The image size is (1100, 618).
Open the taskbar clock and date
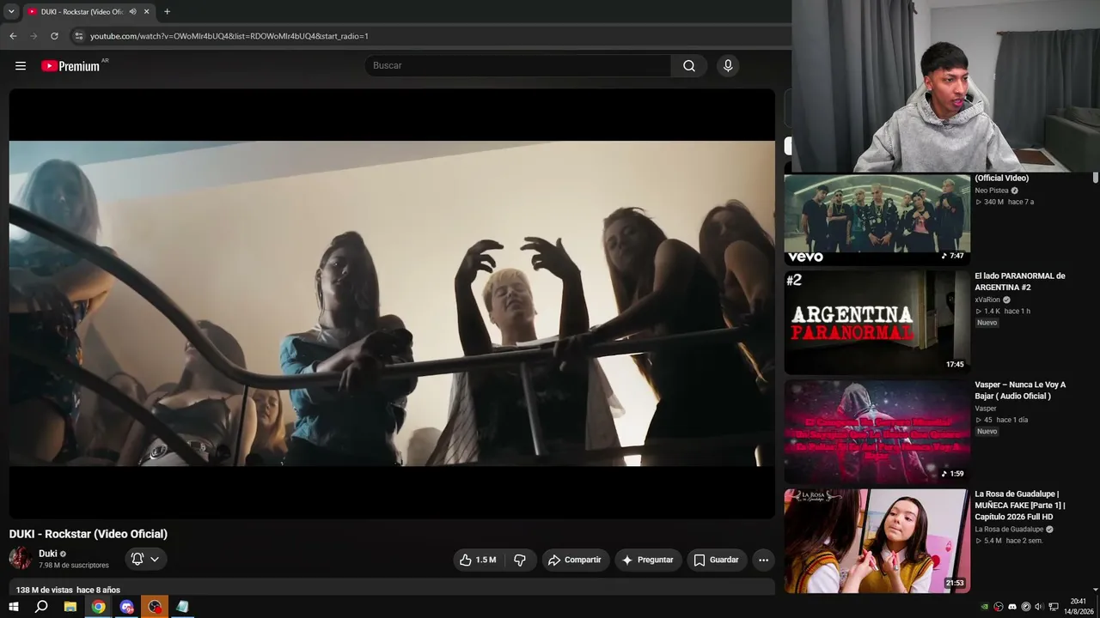click(x=1079, y=607)
